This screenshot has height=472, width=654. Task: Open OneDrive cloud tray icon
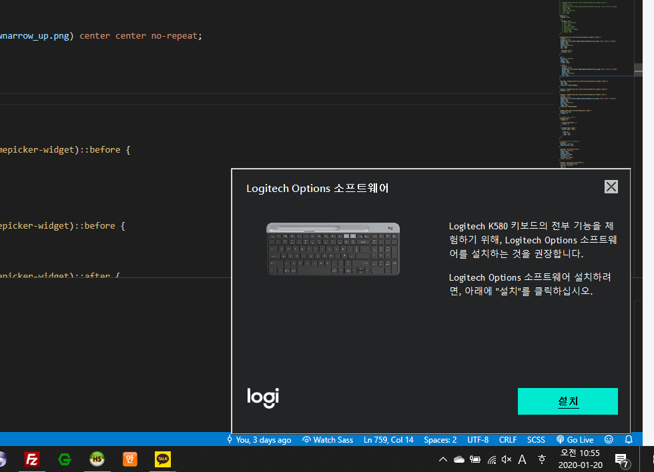pyautogui.click(x=459, y=459)
